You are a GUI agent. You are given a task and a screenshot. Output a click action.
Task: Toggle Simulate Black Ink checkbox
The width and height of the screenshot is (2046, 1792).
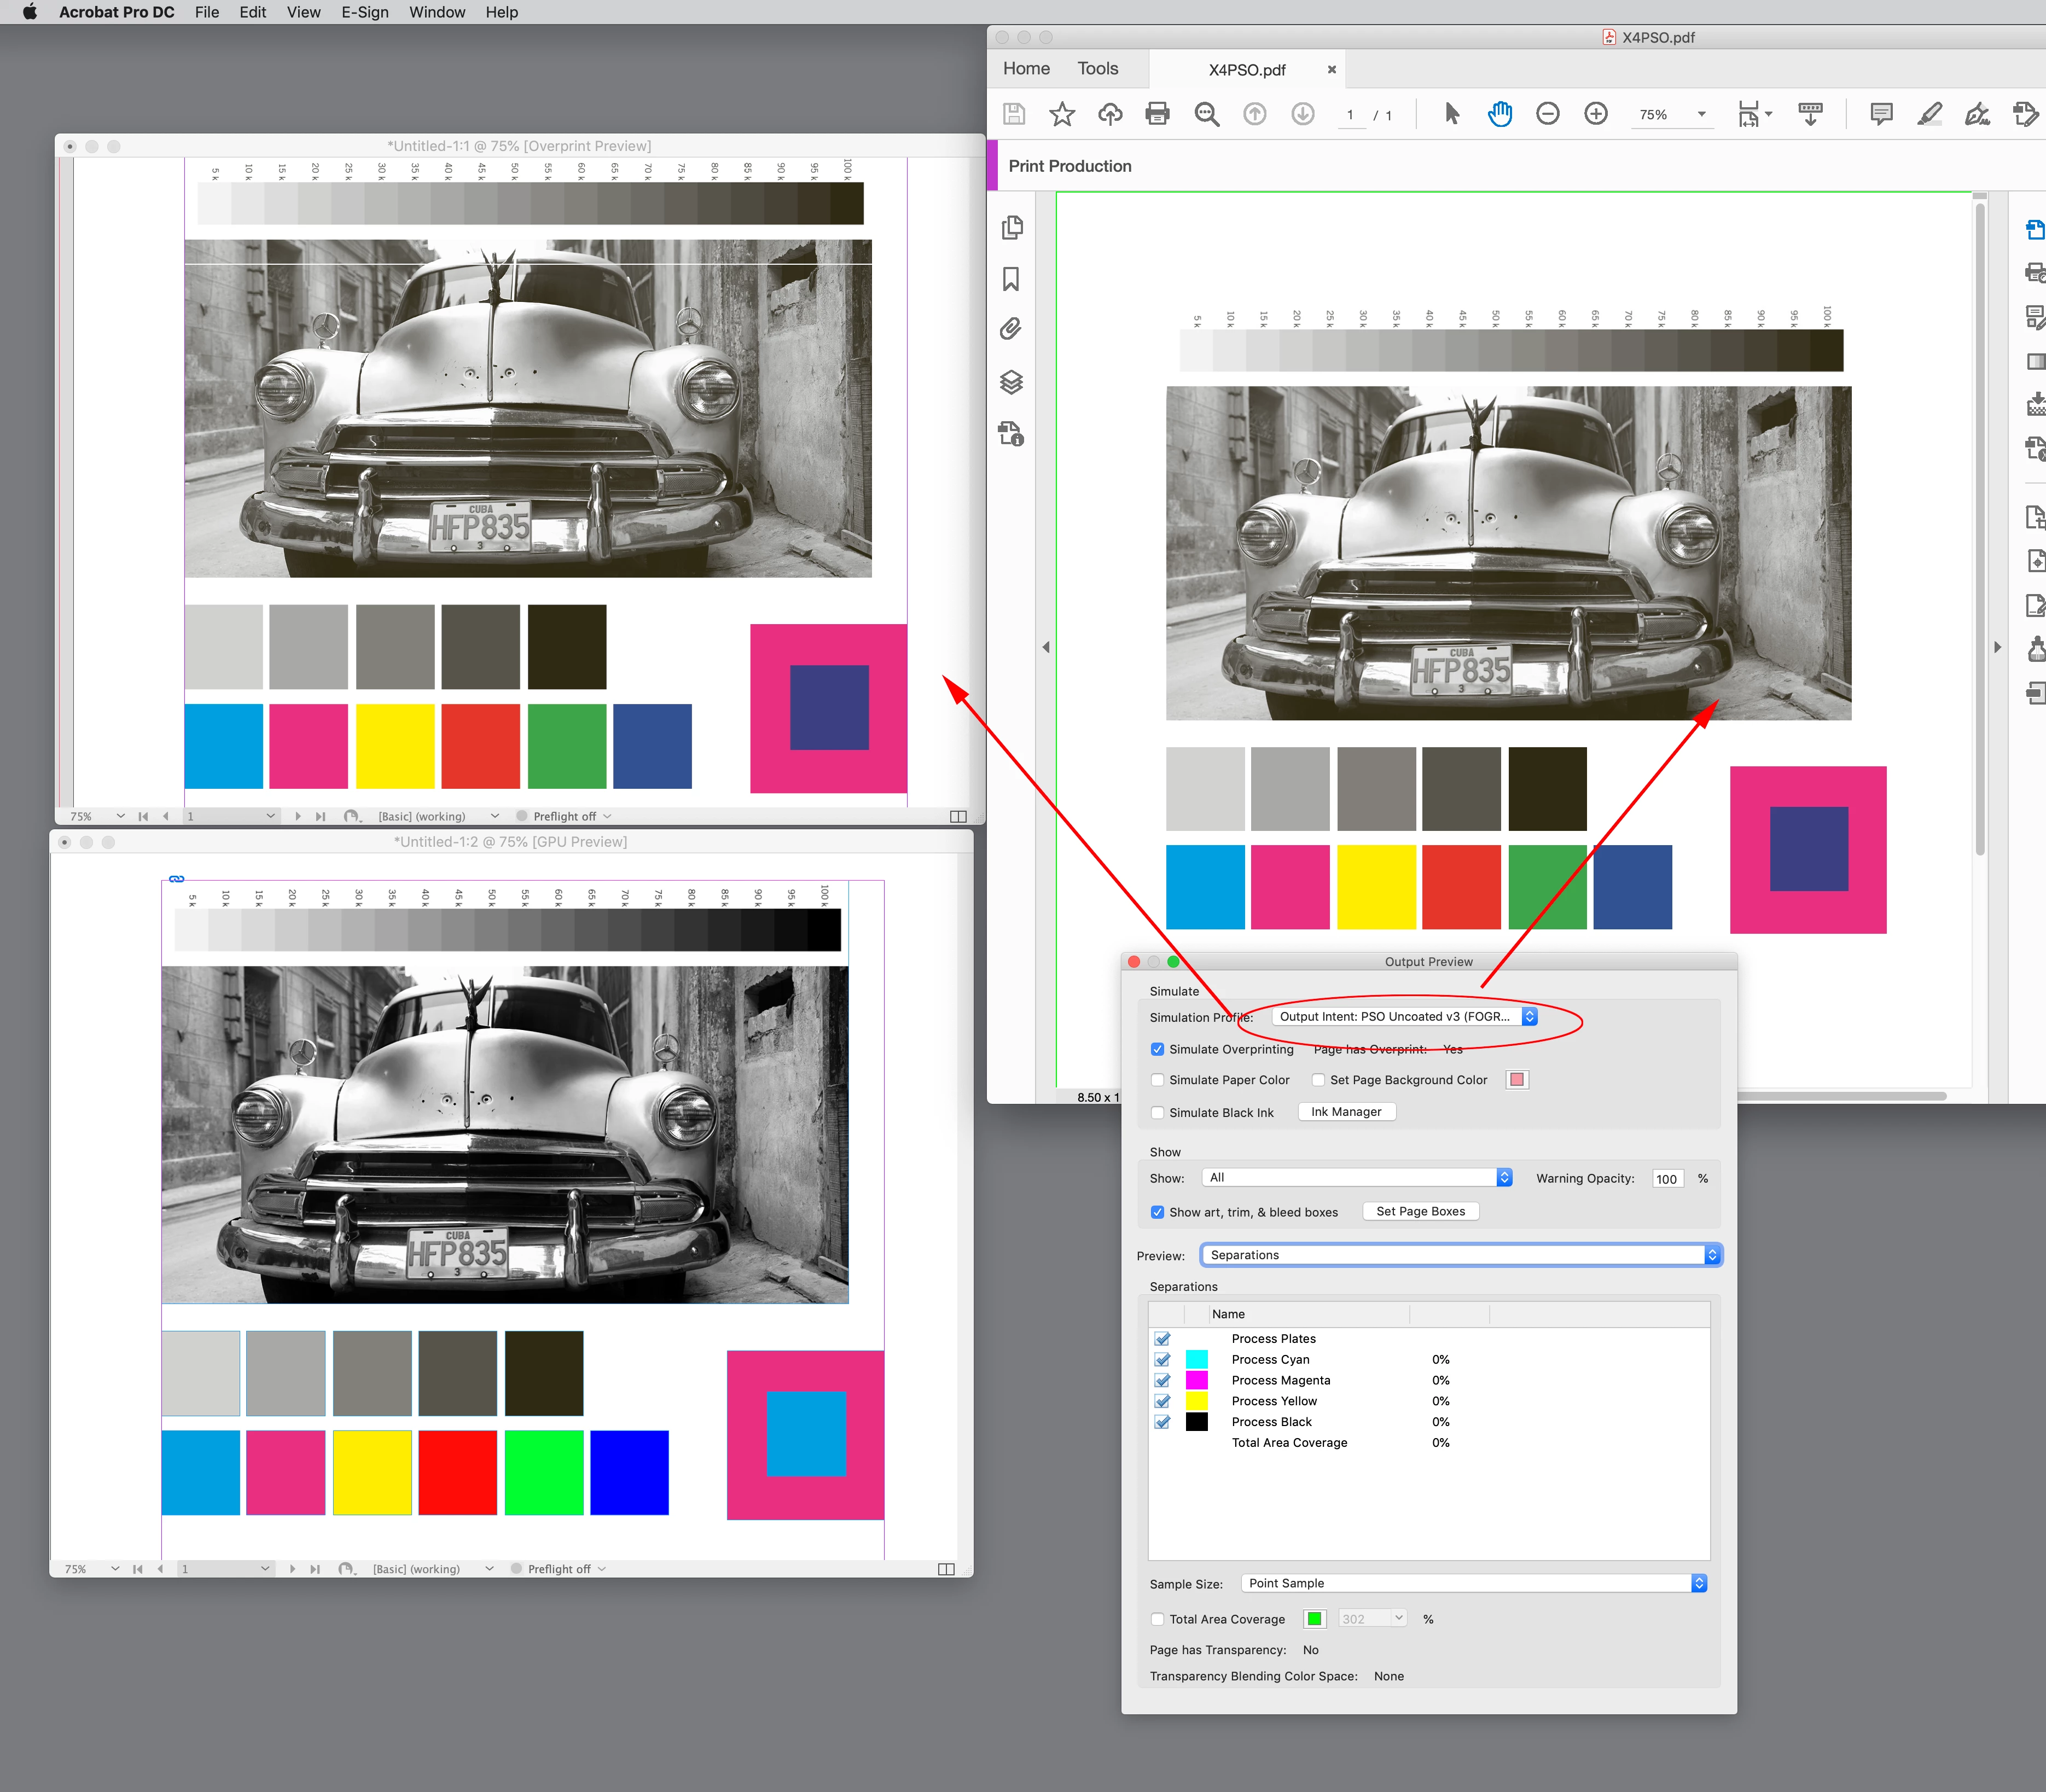click(x=1157, y=1112)
